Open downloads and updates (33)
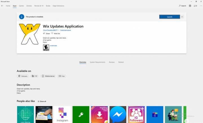The image size is (203, 123). point(195,6)
